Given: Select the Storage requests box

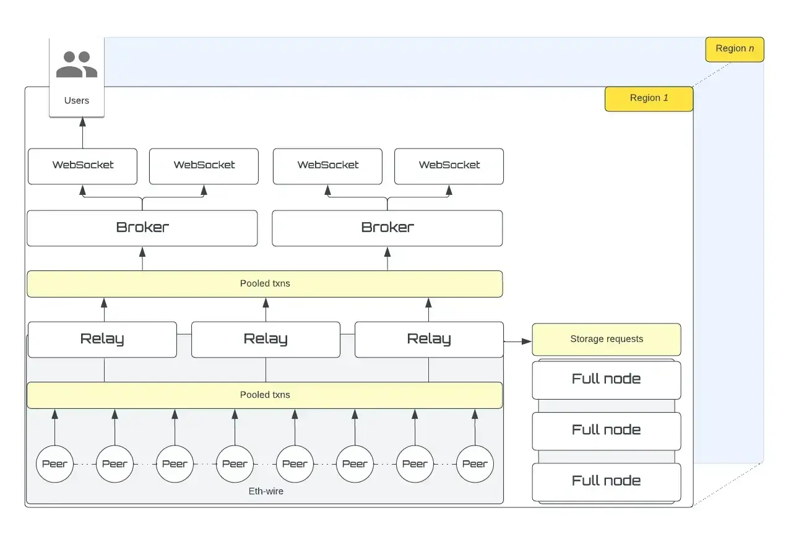Looking at the screenshot, I should tap(607, 339).
